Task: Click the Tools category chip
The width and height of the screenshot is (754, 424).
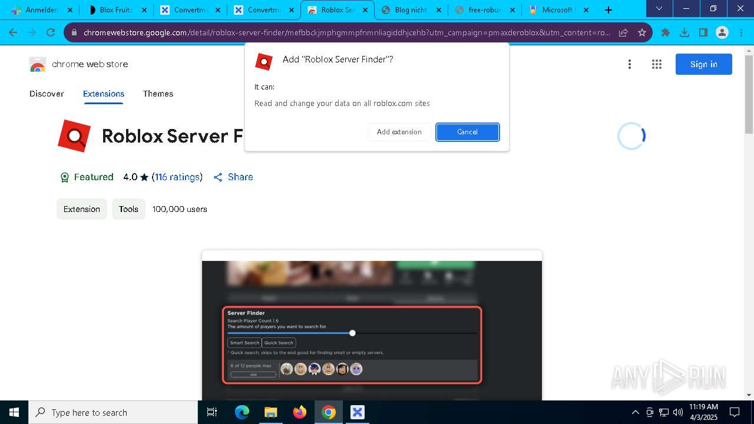Action: click(x=128, y=209)
